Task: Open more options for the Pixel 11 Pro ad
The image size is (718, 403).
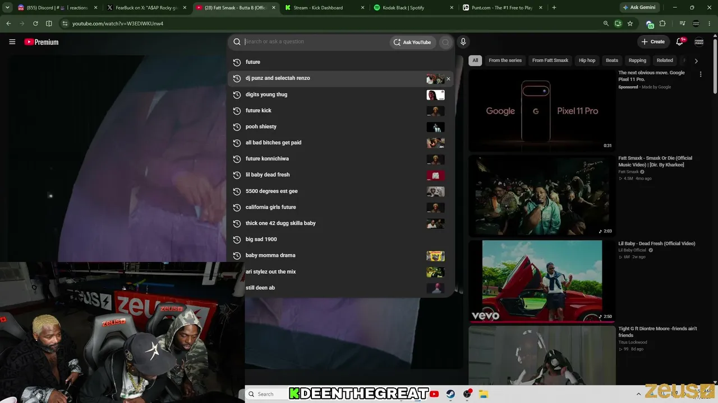Action: [701, 74]
